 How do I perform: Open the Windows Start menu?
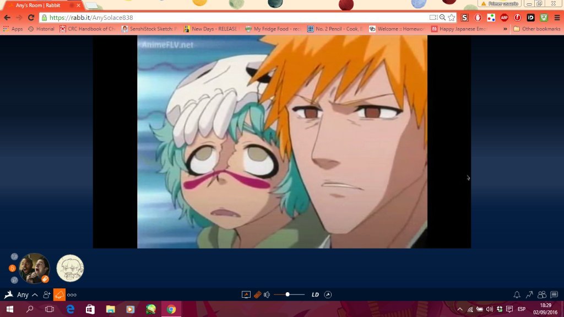10,309
